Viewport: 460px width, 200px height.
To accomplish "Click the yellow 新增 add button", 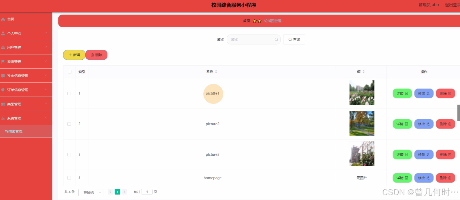I will 74,55.
